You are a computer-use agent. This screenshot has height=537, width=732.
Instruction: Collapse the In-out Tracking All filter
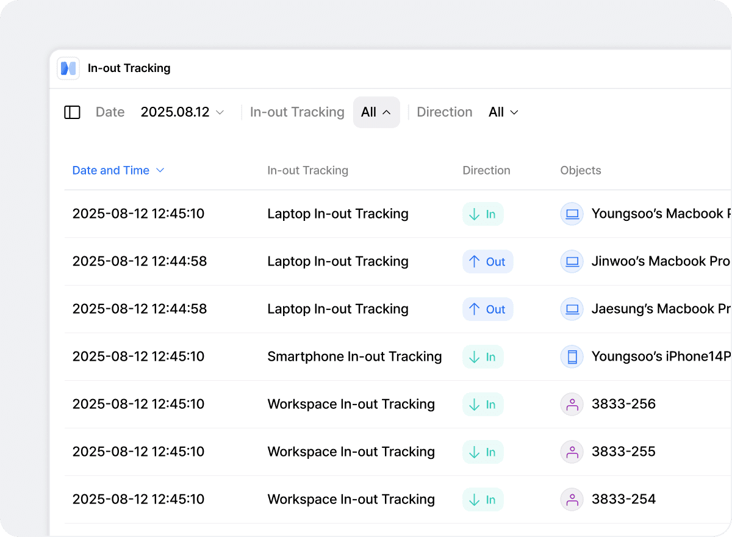376,112
